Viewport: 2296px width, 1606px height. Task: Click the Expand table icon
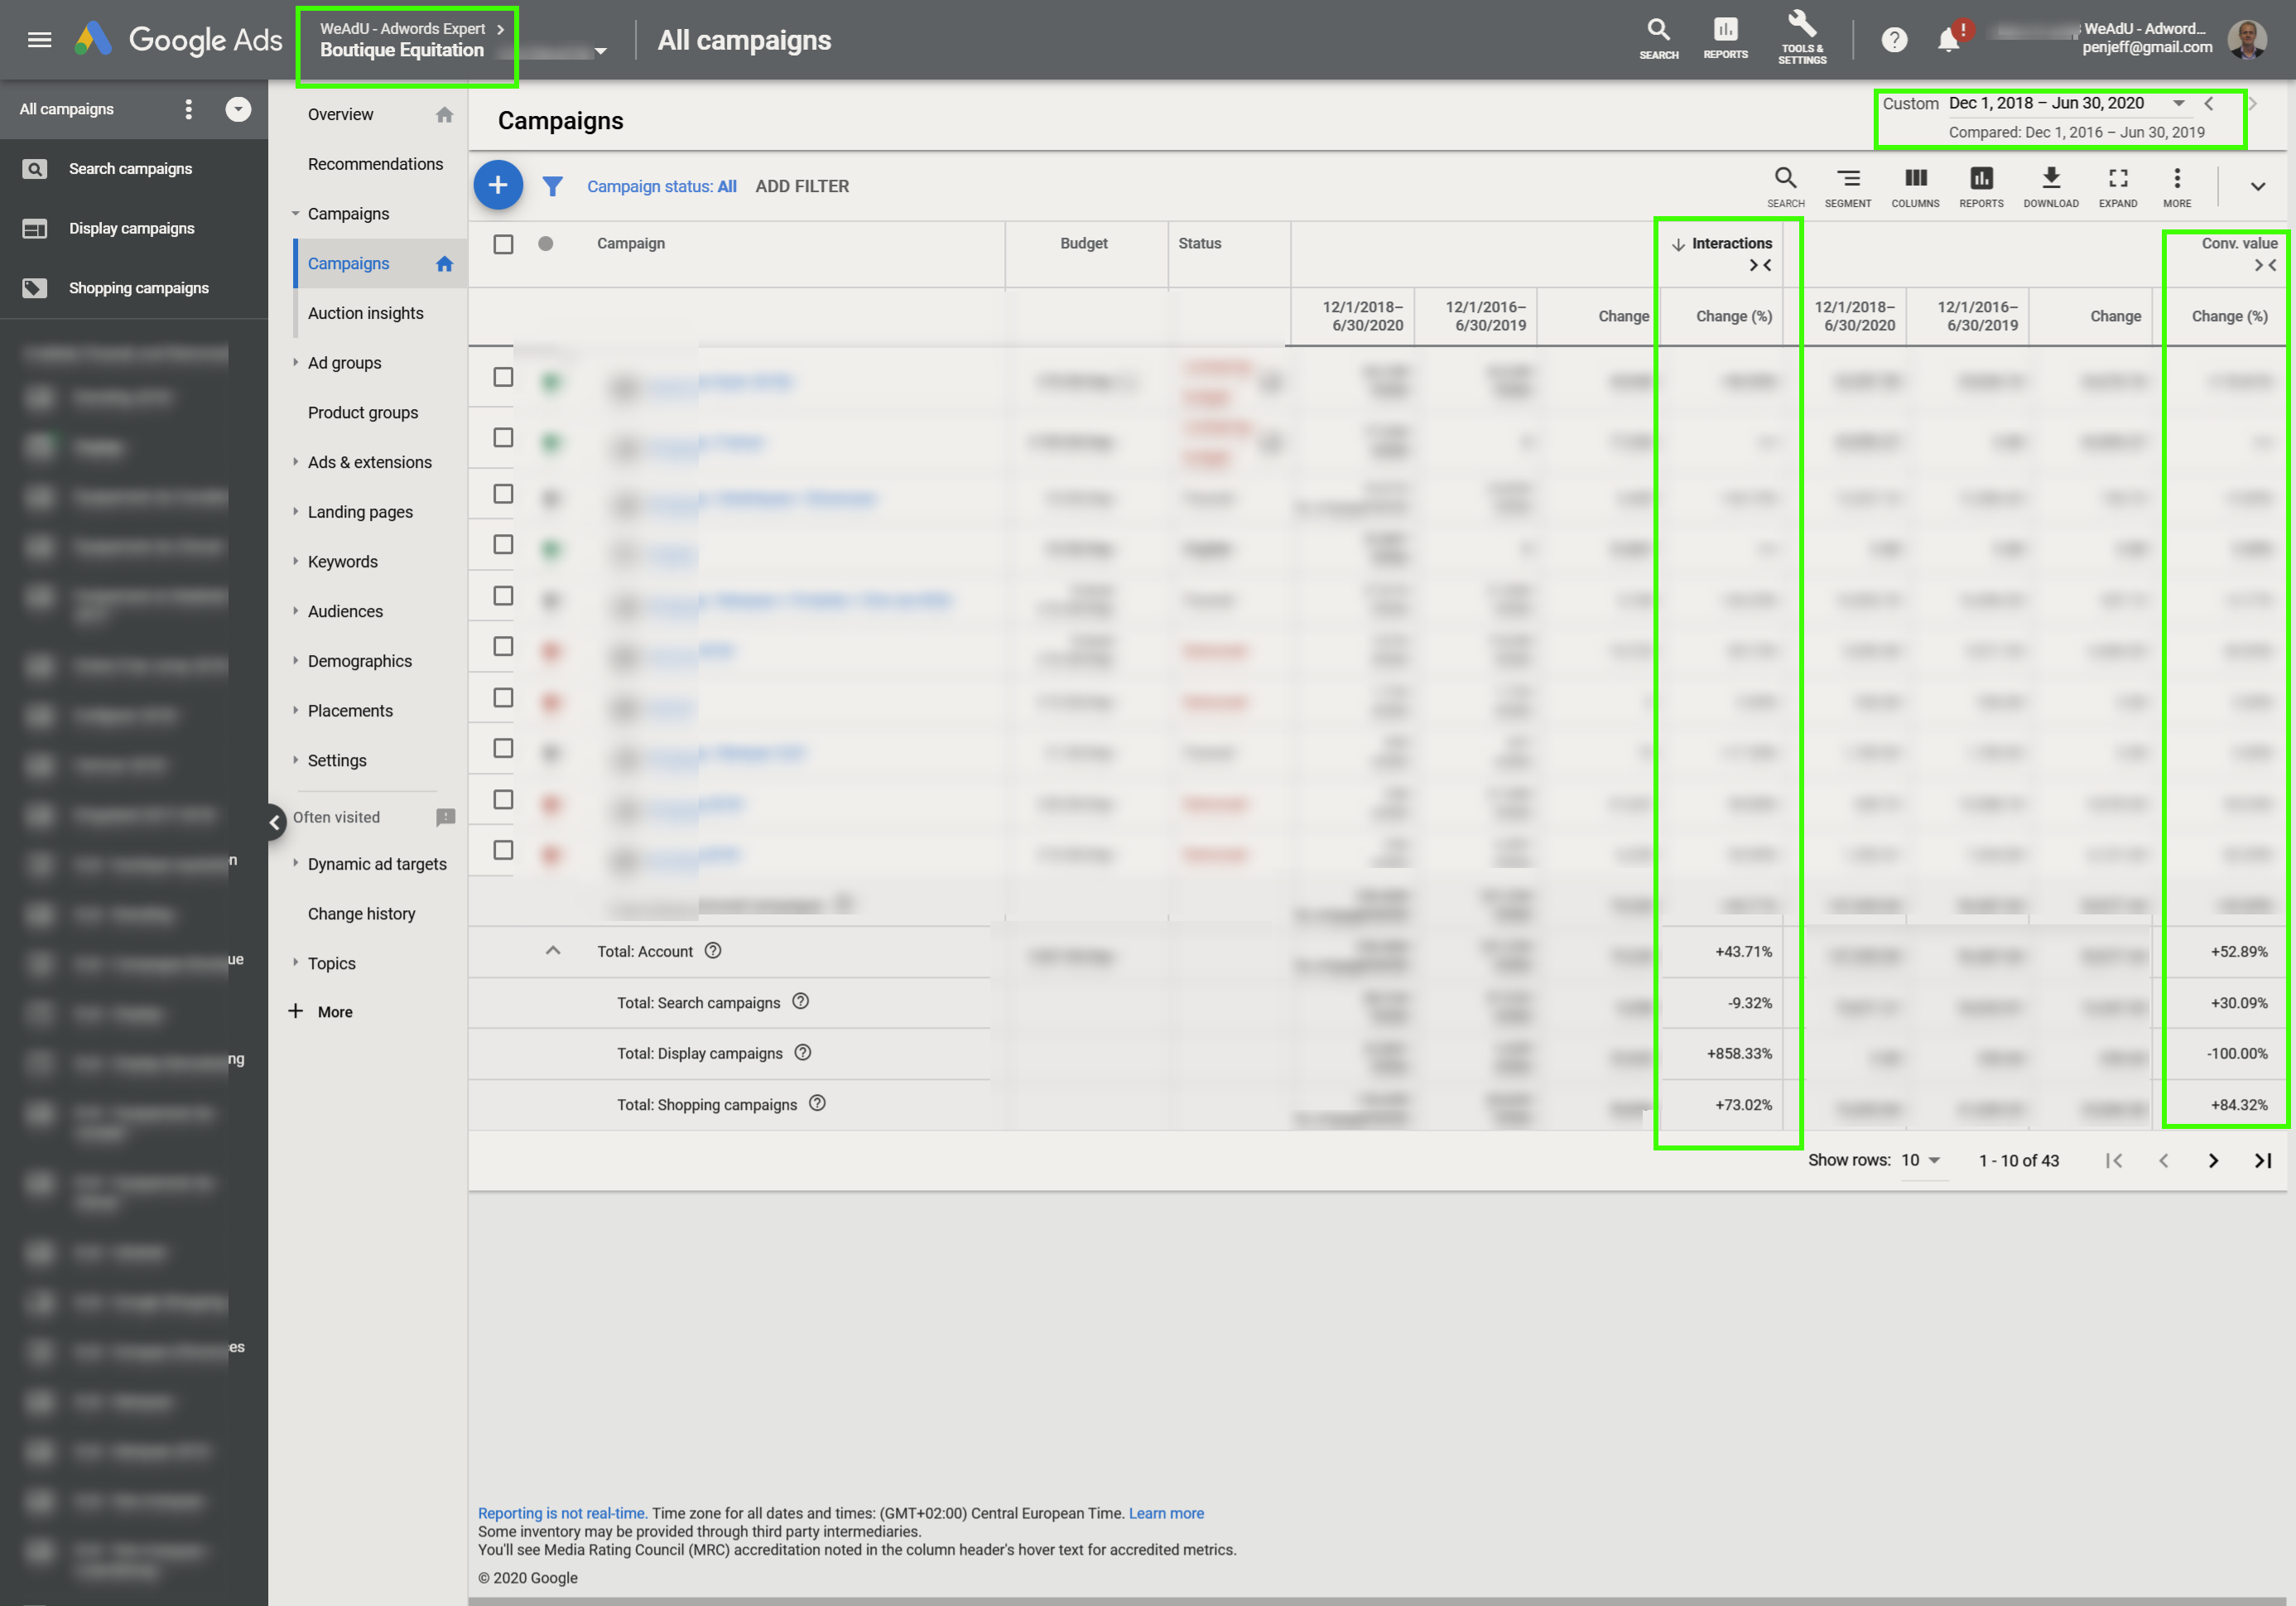point(2117,186)
